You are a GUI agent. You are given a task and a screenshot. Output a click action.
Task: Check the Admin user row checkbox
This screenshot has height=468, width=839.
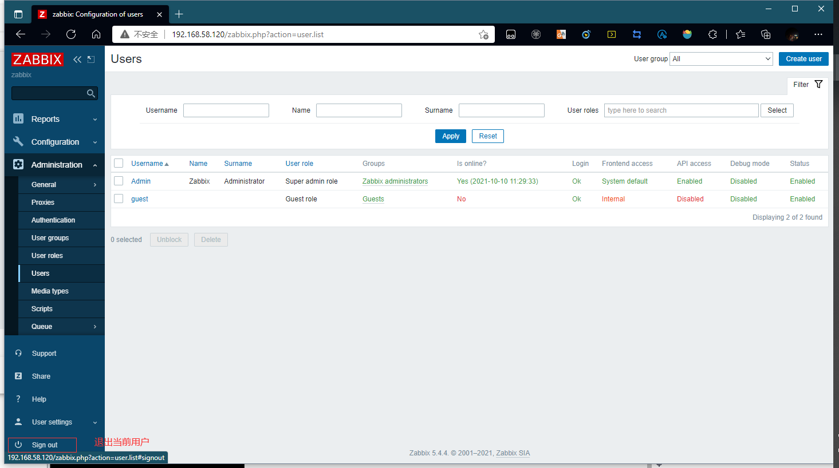click(119, 181)
